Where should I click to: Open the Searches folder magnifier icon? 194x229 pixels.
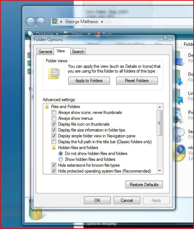coord(179,134)
